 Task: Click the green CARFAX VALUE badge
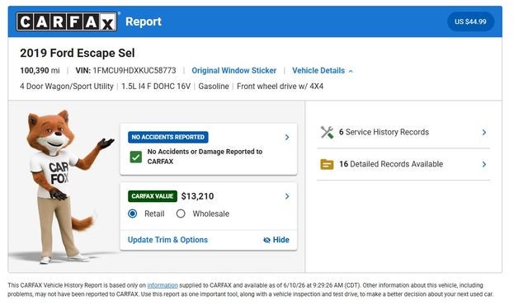coord(153,196)
